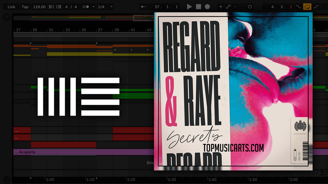The width and height of the screenshot is (328, 184).
Task: Enable the Link switch
Action: 11,7
